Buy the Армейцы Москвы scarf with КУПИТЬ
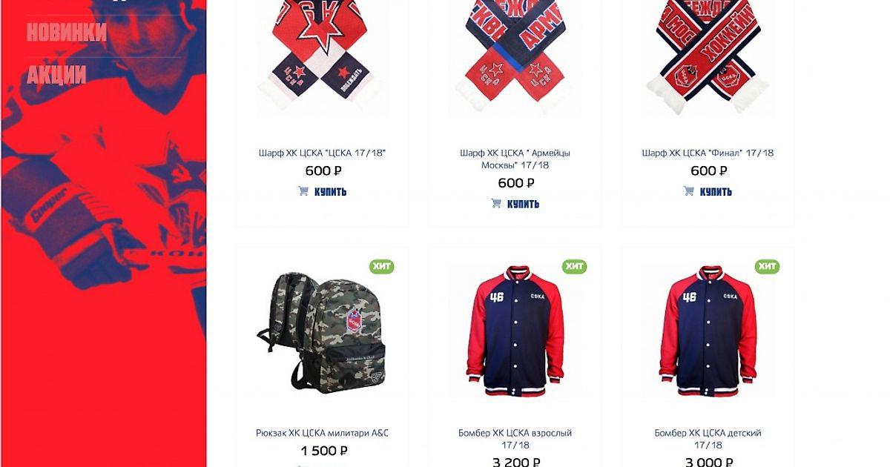 click(x=523, y=204)
